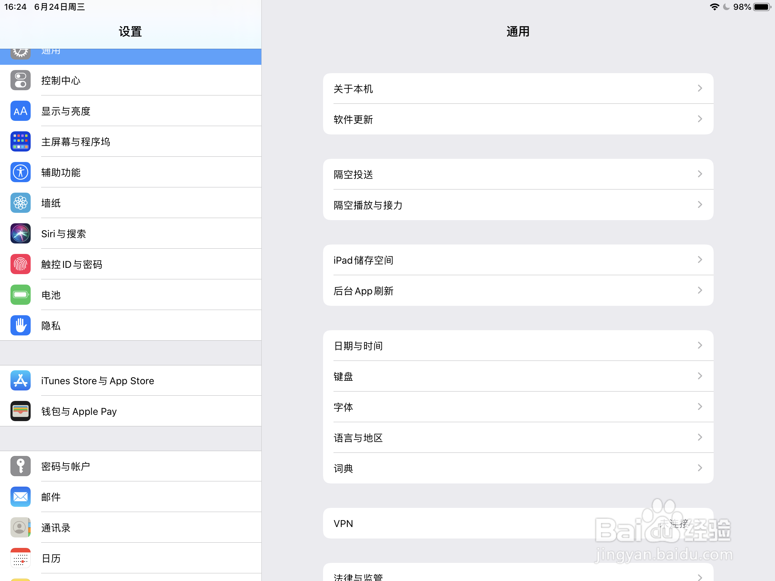Screen dimensions: 775x581
Task: Tap the battery status icon
Action: point(763,7)
